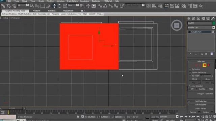Click Use Pivot Point Center icon
Image resolution: width=216 pixels, height=121 pixels.
coord(82,6)
